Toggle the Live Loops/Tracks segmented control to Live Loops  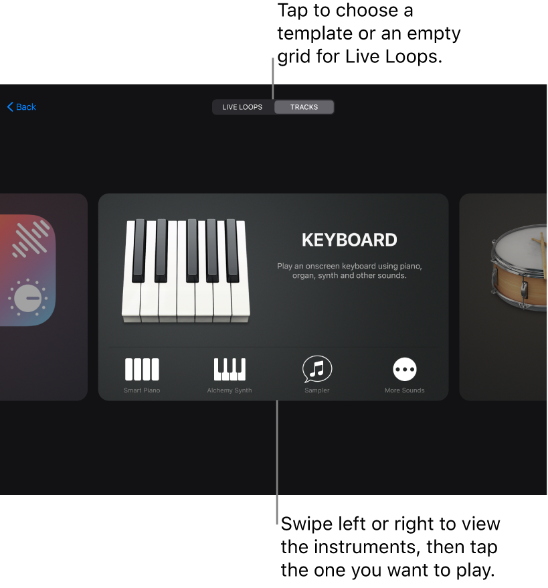(243, 106)
